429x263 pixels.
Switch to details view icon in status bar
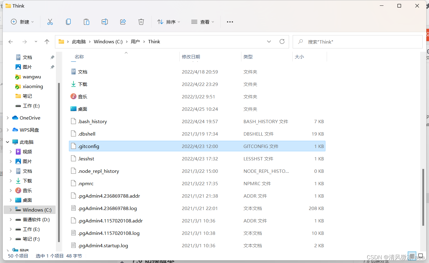[x=412, y=256]
